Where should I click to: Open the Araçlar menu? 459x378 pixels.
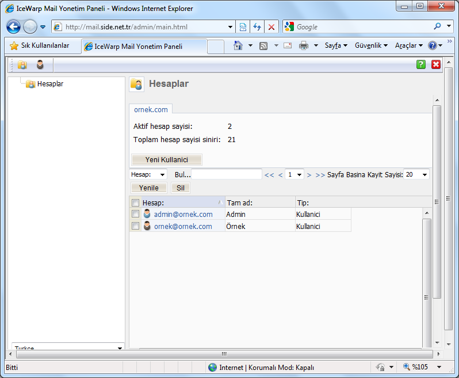tap(409, 45)
